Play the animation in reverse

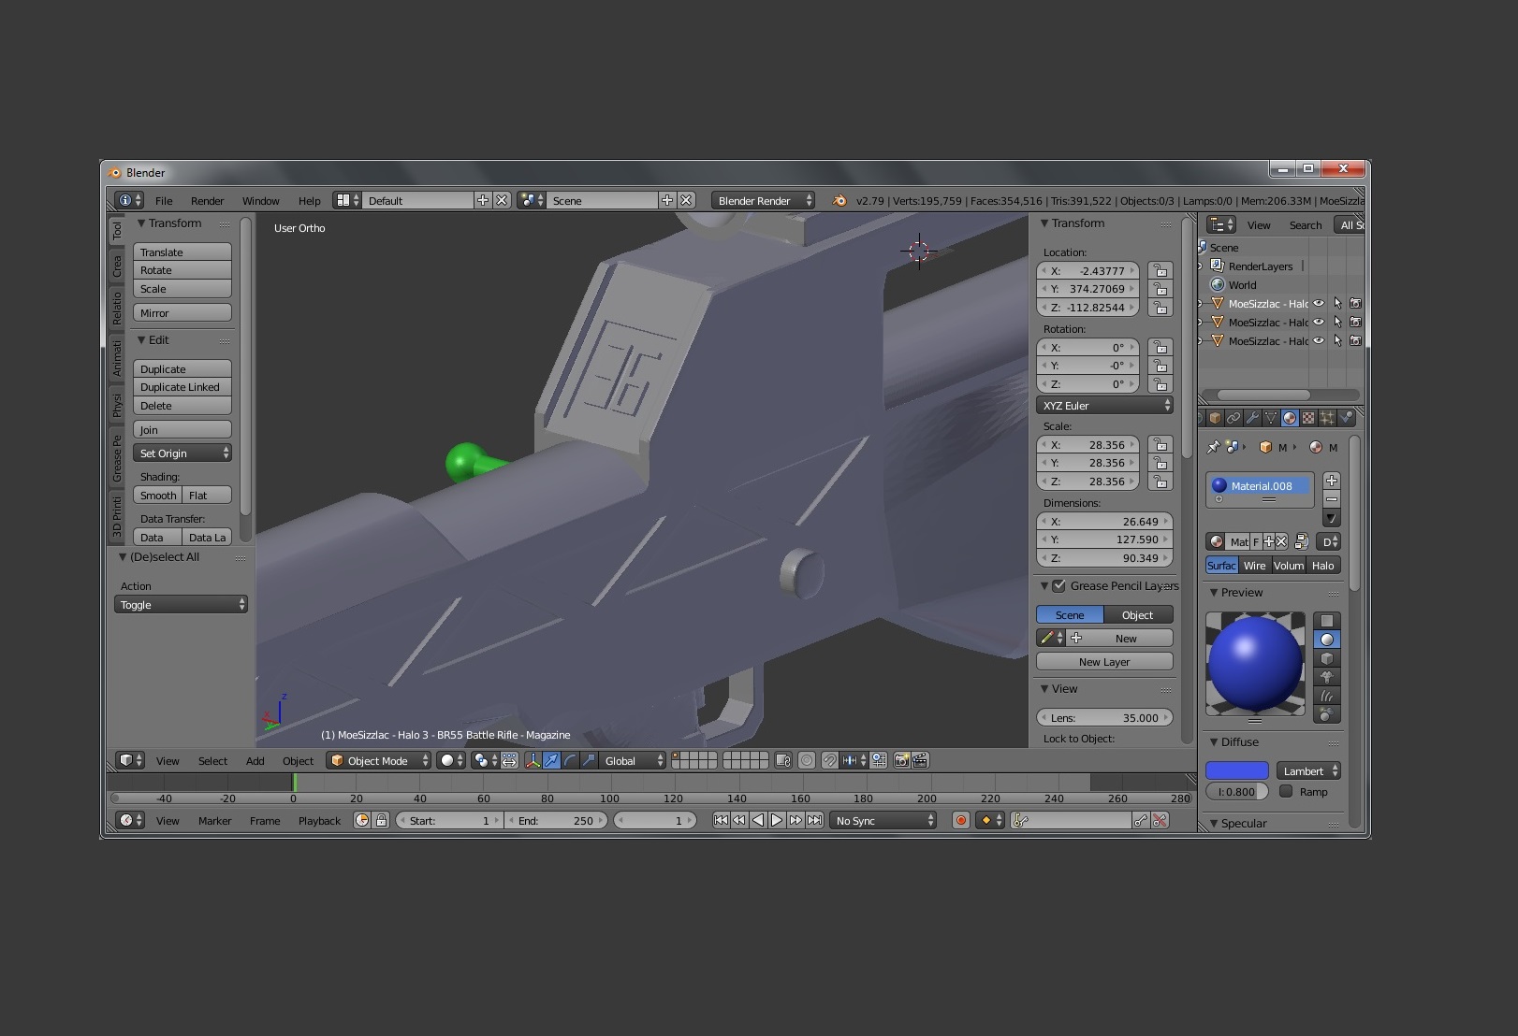tap(758, 820)
